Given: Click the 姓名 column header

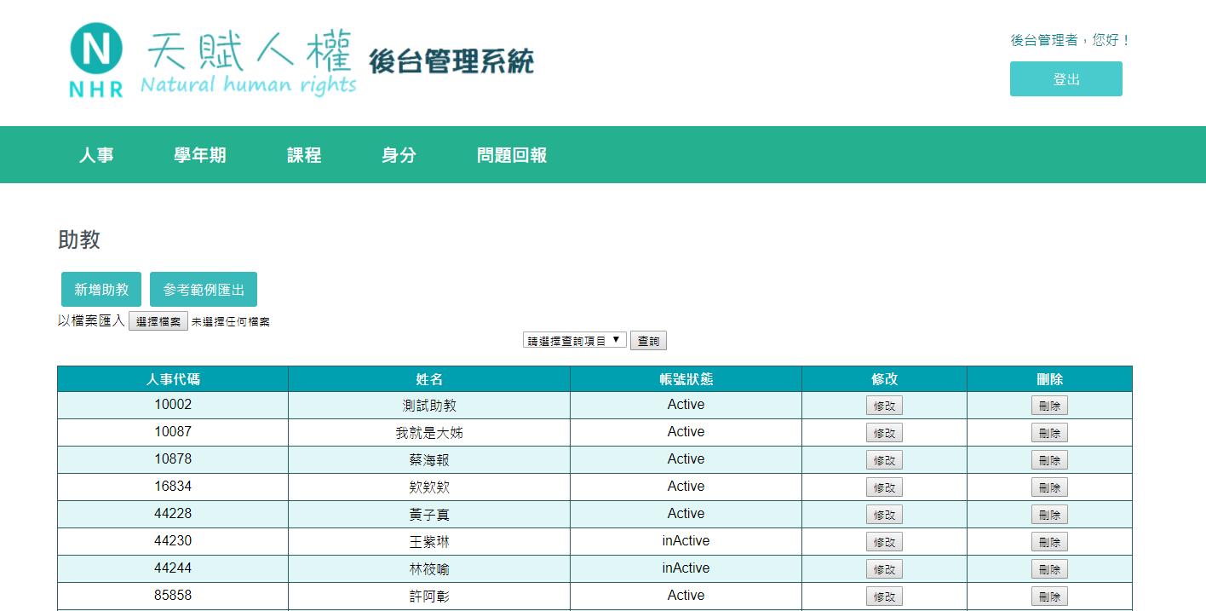Looking at the screenshot, I should pyautogui.click(x=429, y=379).
